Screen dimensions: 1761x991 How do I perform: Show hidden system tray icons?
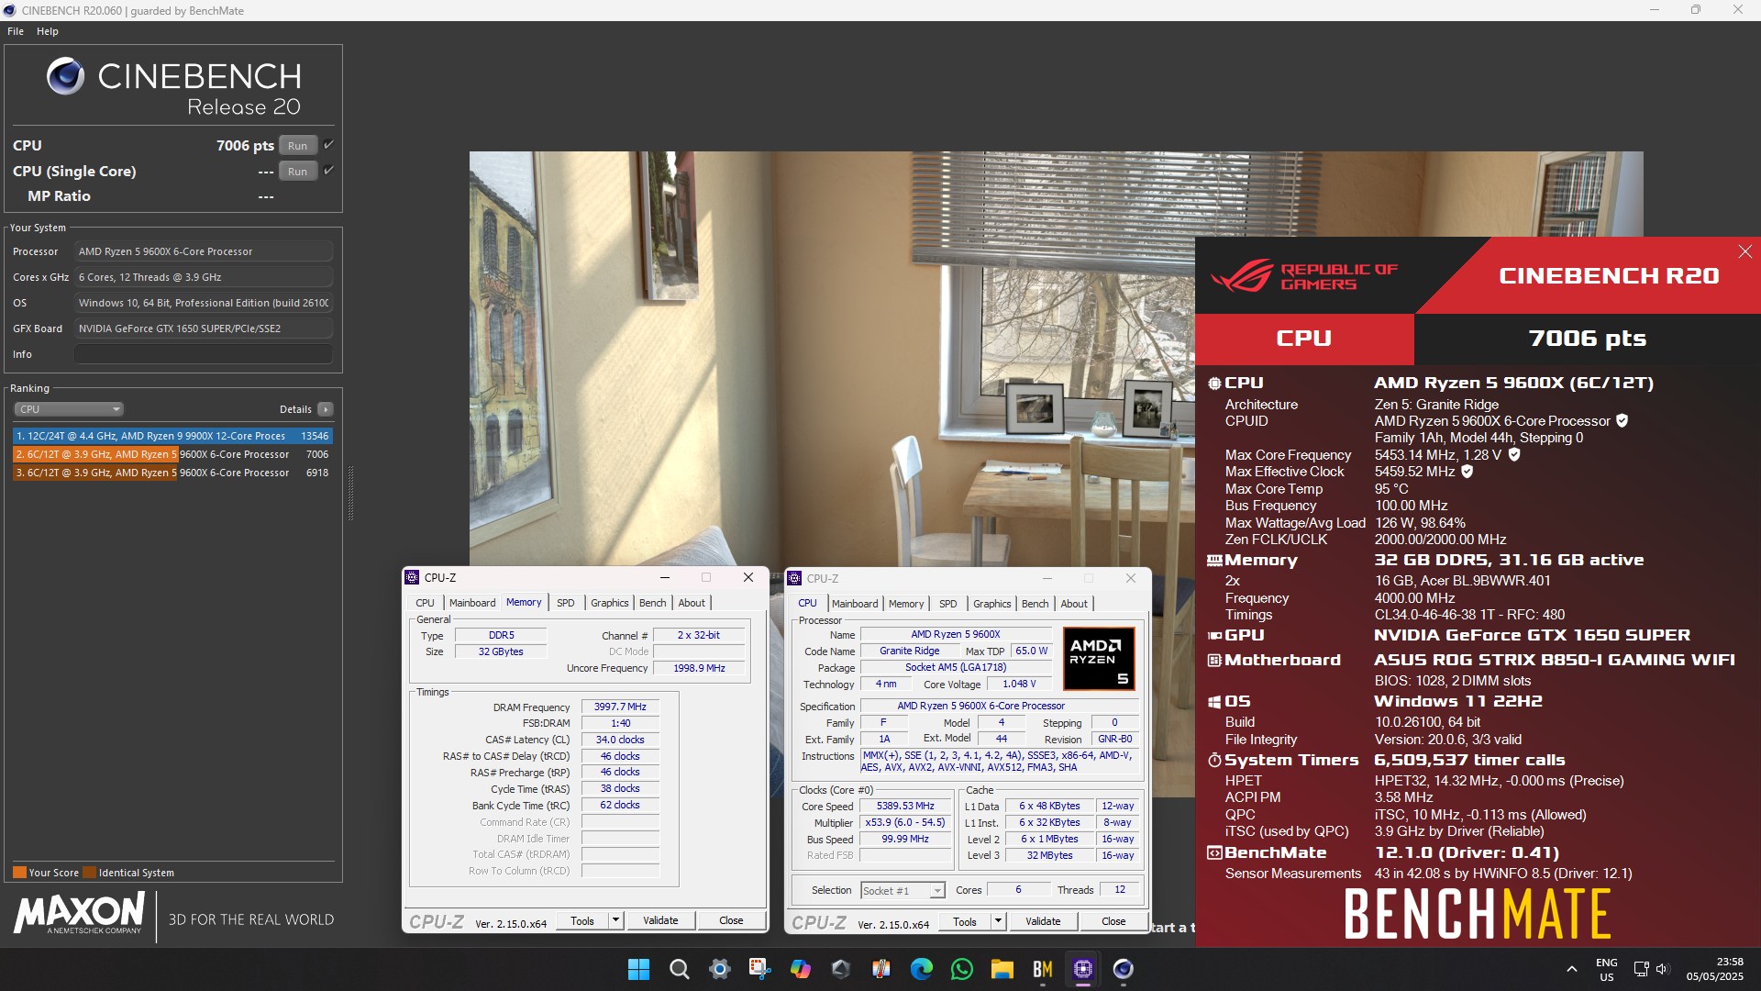1571,969
